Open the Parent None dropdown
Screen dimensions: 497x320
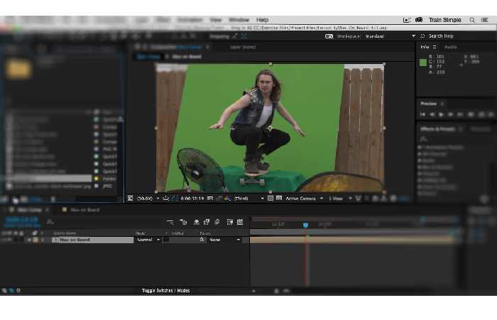(224, 240)
